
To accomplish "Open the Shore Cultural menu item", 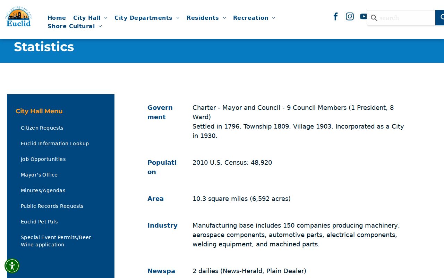I will click(x=71, y=26).
